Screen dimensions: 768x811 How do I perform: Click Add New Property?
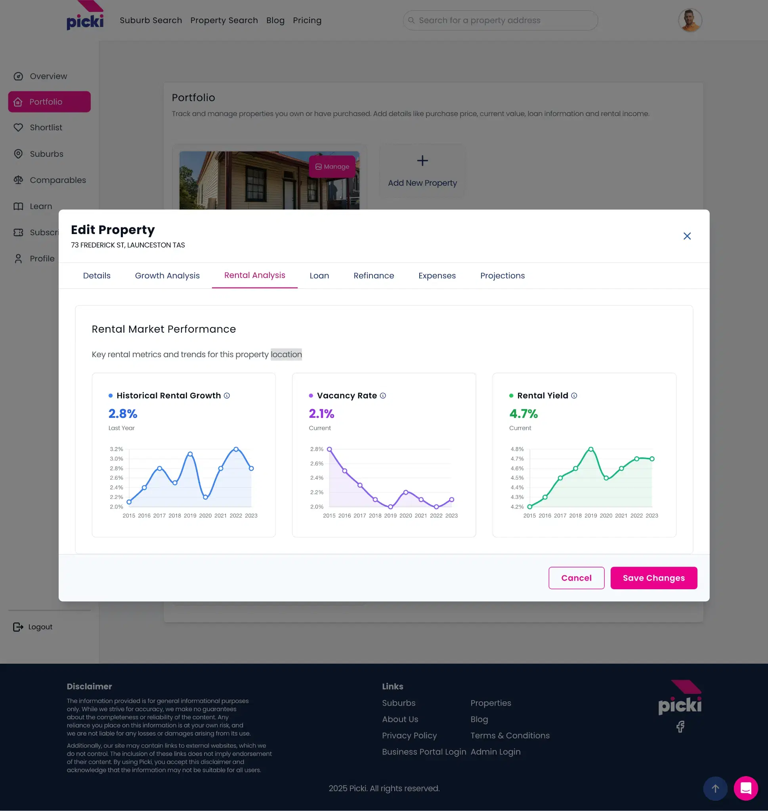[422, 171]
